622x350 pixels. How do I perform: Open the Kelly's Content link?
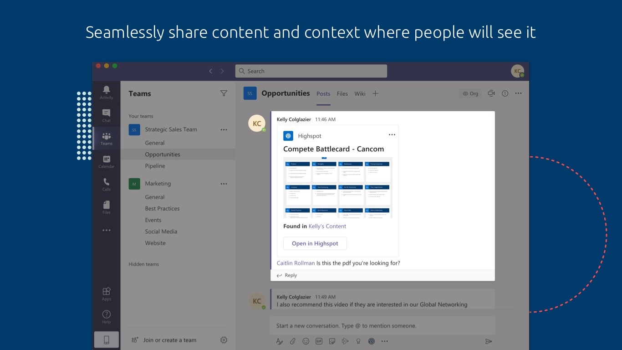point(327,226)
